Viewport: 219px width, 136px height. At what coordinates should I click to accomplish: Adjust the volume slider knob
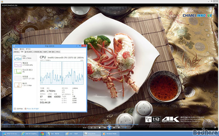point(126,128)
